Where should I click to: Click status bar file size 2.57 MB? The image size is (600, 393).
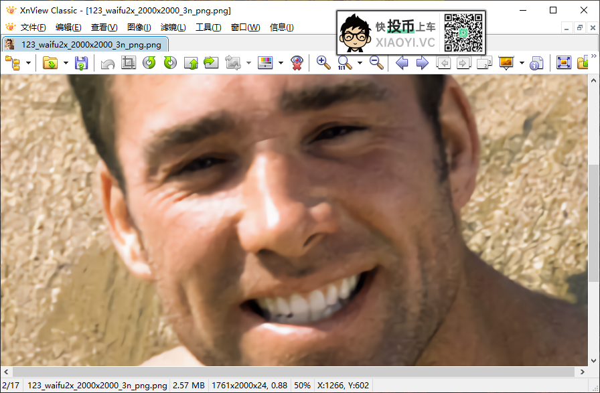click(x=189, y=386)
